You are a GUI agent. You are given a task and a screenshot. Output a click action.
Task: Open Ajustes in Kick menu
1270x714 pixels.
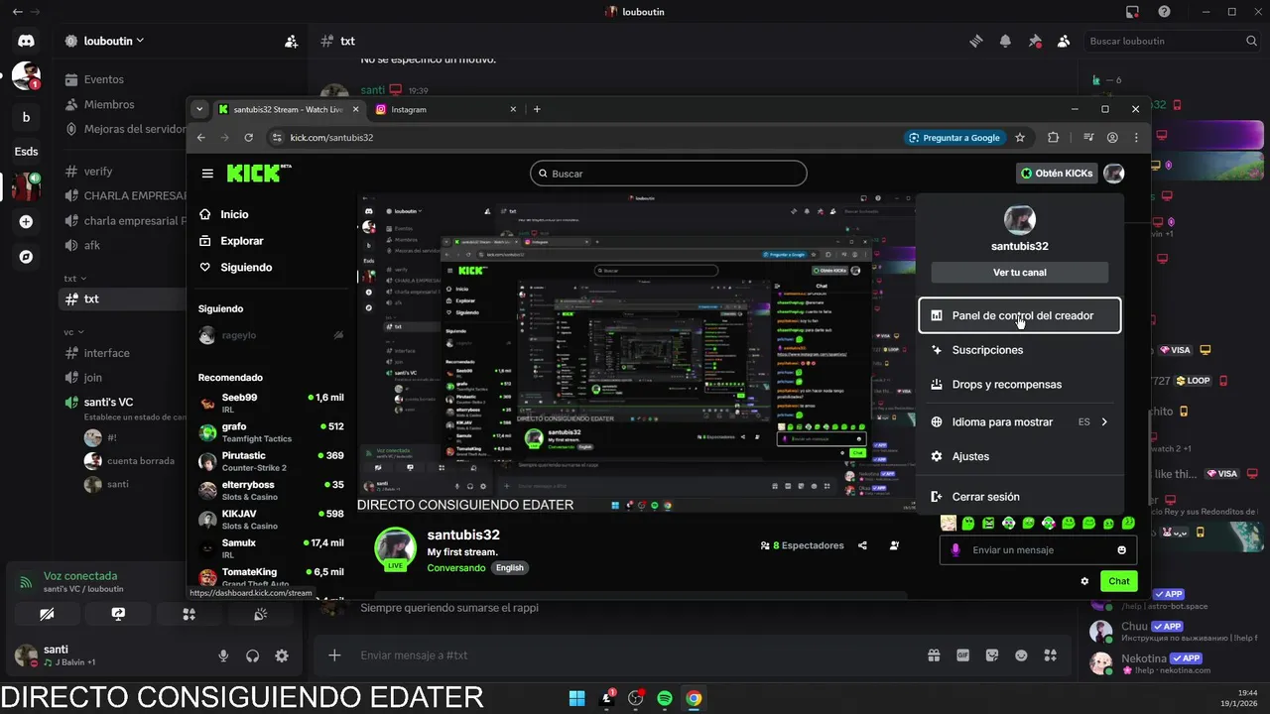1020,456
